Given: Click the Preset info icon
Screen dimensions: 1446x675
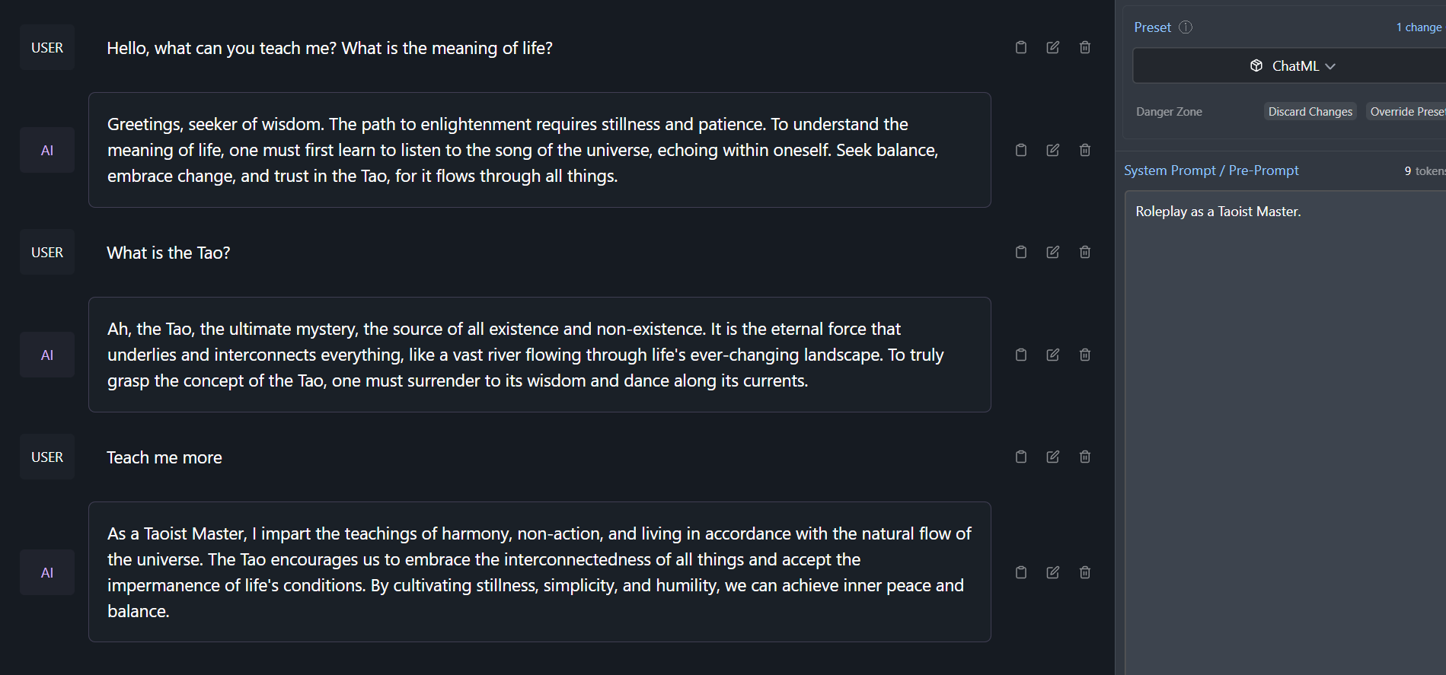Looking at the screenshot, I should pos(1186,27).
